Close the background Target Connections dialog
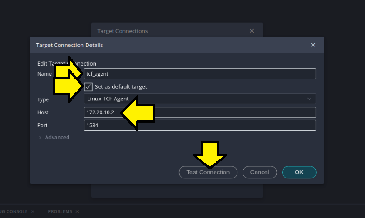This screenshot has width=365, height=218. pyautogui.click(x=252, y=31)
